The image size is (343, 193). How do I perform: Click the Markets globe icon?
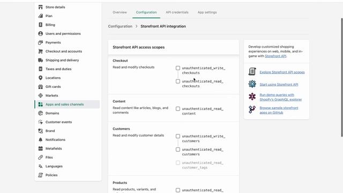click(41, 95)
